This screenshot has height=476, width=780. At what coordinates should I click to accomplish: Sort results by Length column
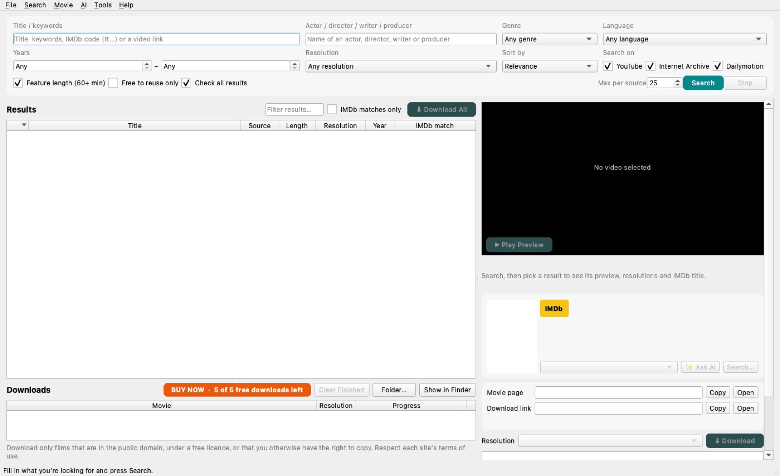tap(297, 126)
